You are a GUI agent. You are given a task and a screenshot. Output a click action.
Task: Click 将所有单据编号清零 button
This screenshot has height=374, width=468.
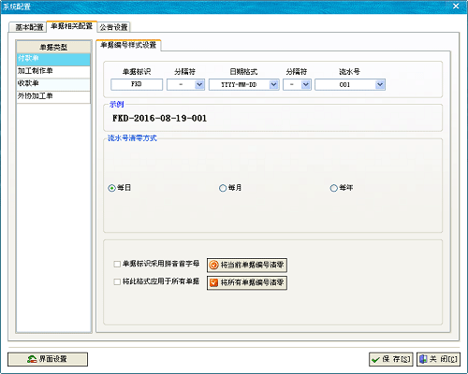point(247,282)
